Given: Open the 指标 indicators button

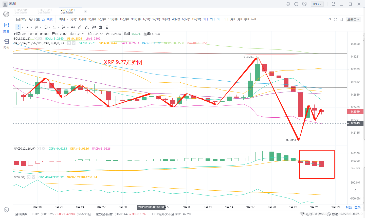Looking at the screenshot, I should pos(22,19).
